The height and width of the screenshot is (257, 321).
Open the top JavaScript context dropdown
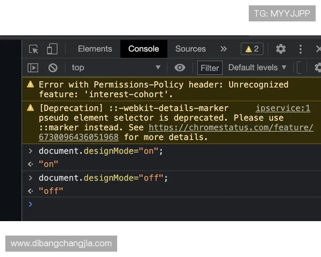pos(115,67)
